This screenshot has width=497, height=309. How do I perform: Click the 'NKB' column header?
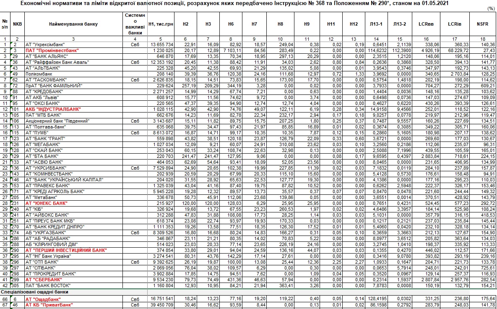[17, 24]
